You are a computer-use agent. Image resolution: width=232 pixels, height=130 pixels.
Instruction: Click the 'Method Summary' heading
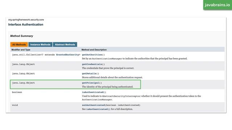pyautogui.click(x=22, y=36)
